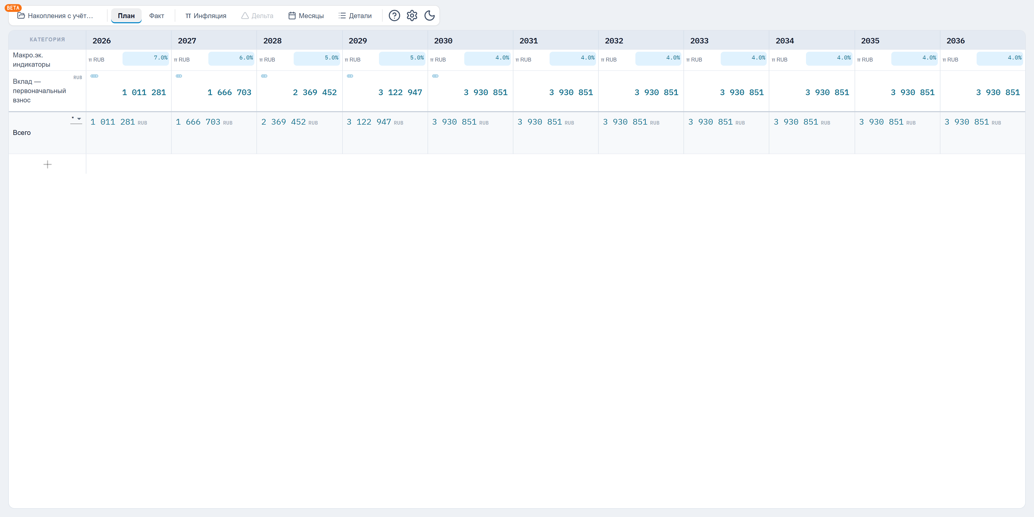Select the deposit value 3 930 851 for 2033

(x=742, y=92)
